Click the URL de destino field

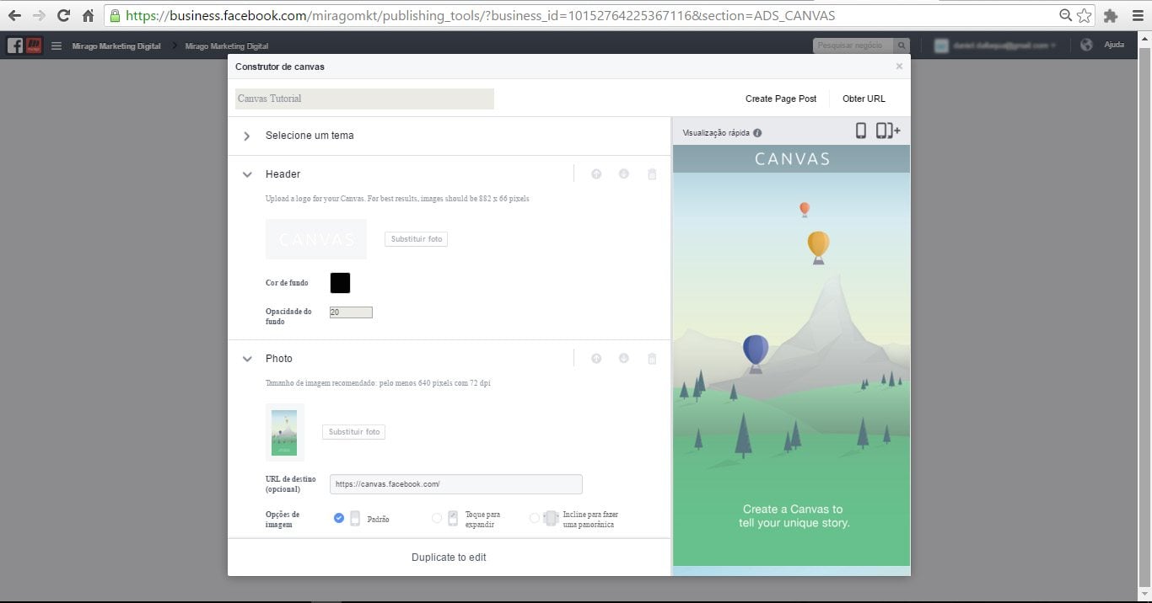click(x=456, y=484)
